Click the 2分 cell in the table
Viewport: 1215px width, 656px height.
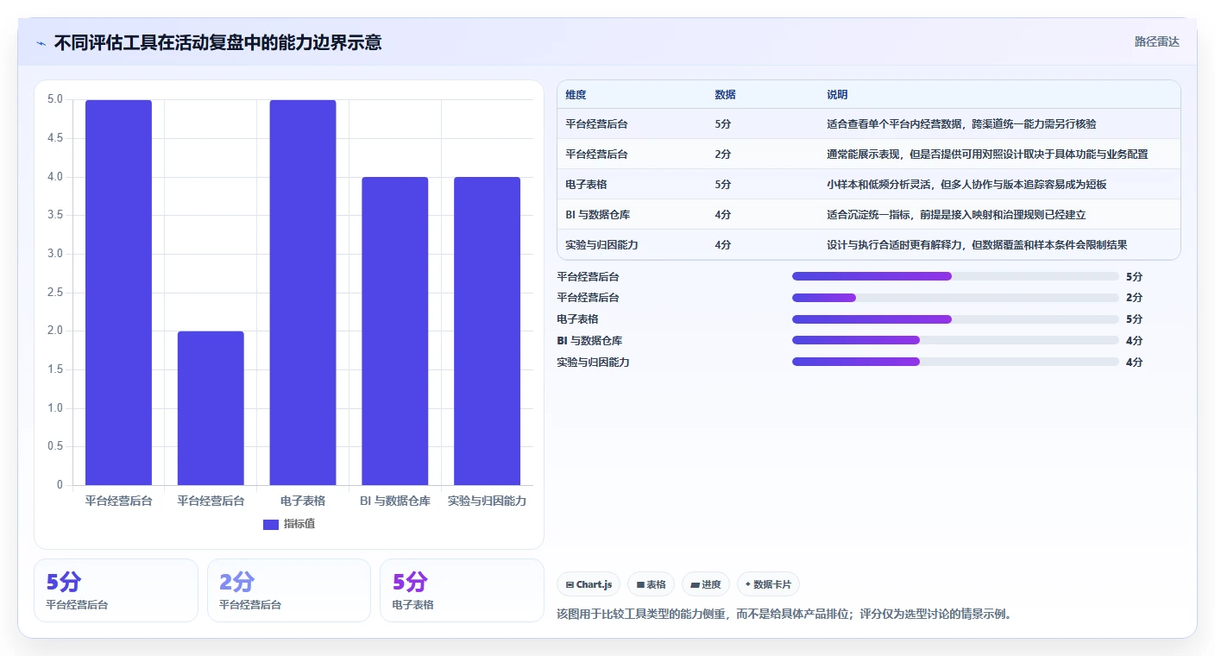click(723, 155)
